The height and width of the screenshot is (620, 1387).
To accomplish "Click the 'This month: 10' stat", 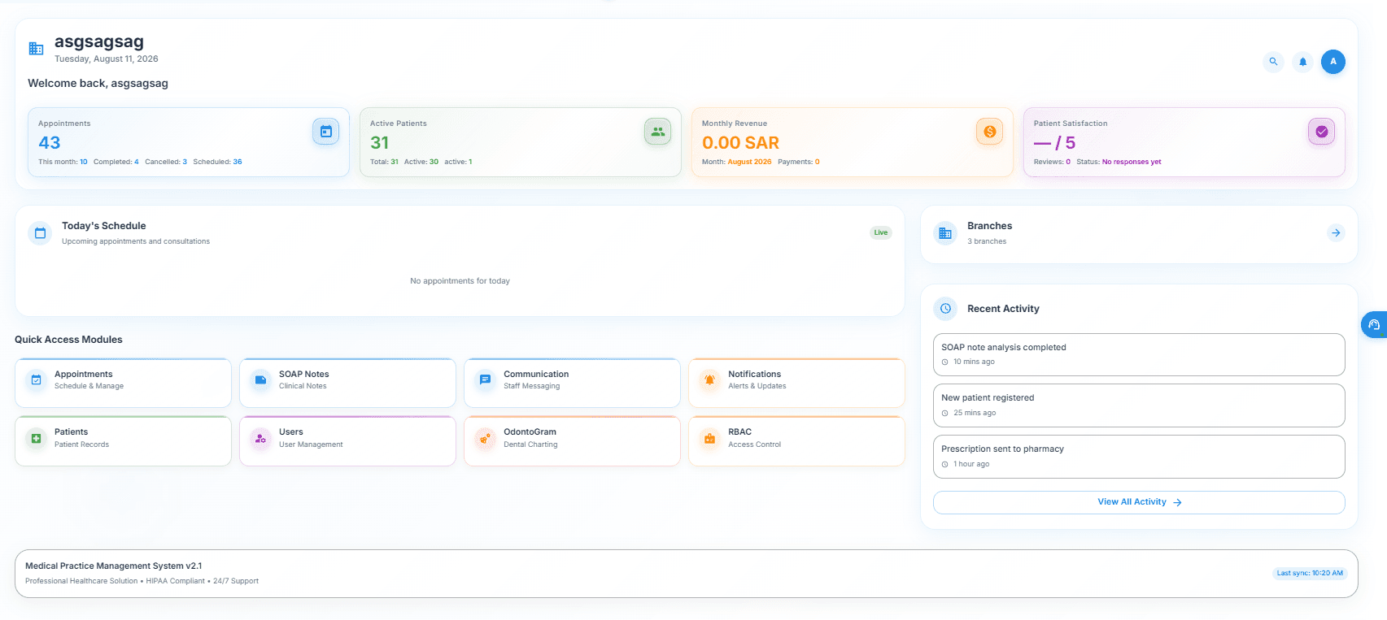I will tap(63, 162).
